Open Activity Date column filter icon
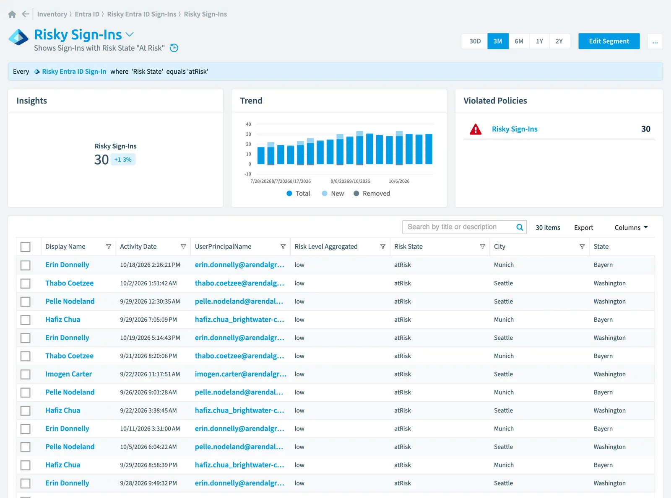The image size is (671, 498). coord(183,247)
